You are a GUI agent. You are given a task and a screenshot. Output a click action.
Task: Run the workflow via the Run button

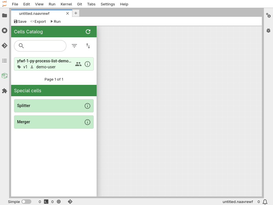[x=55, y=21]
